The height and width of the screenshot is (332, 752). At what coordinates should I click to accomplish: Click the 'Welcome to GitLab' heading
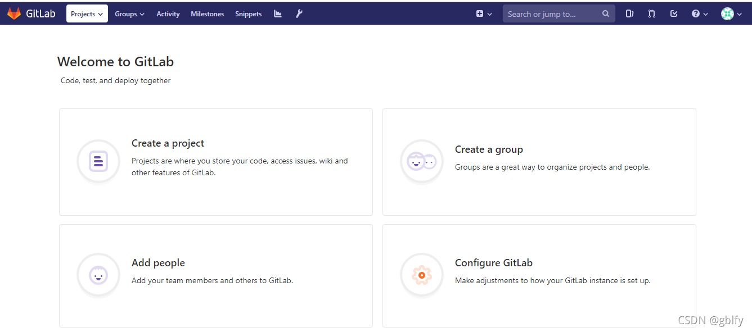tap(115, 62)
